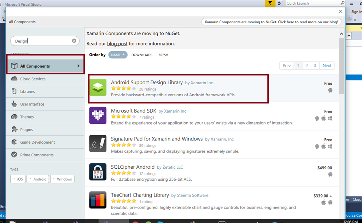Click the scrollbar up arrow of component list
Image resolution: width=362 pixels, height=223 pixels.
coord(341,34)
